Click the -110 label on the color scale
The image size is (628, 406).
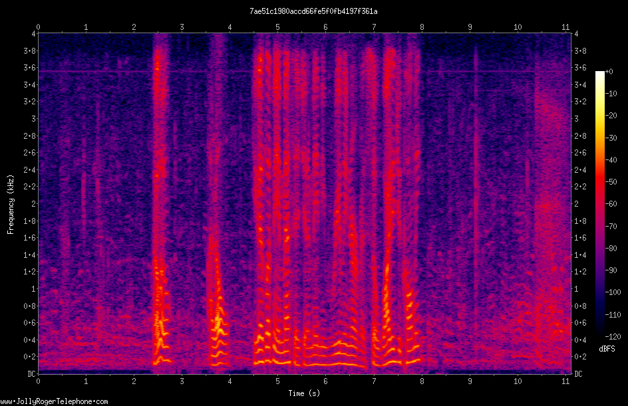coord(613,315)
